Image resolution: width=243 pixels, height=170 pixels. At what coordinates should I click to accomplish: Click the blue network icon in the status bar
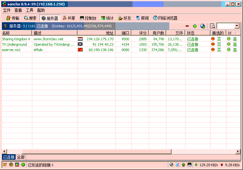click(17, 165)
